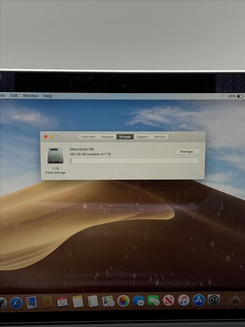
Task: Minimize window with yellow button
Action: [x=51, y=137]
